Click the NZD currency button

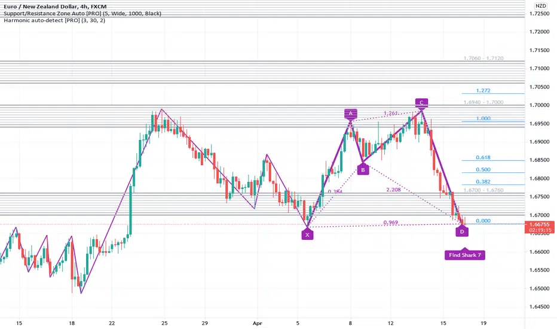[x=541, y=6]
